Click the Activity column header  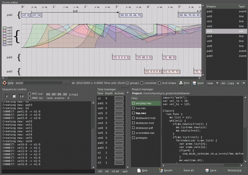(x=119, y=93)
